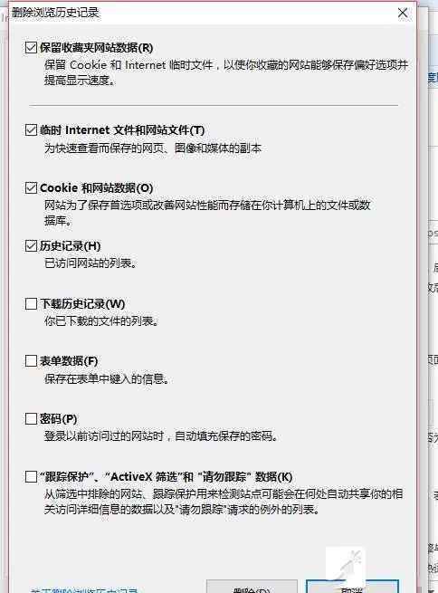Untick the Cookie 和网站数据(O) checkbox square
This screenshot has width=438, height=593.
coord(31,188)
